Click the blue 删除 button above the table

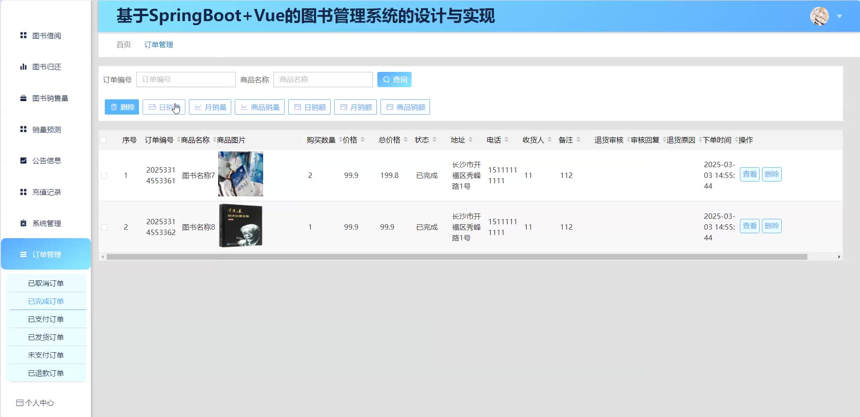[x=122, y=107]
